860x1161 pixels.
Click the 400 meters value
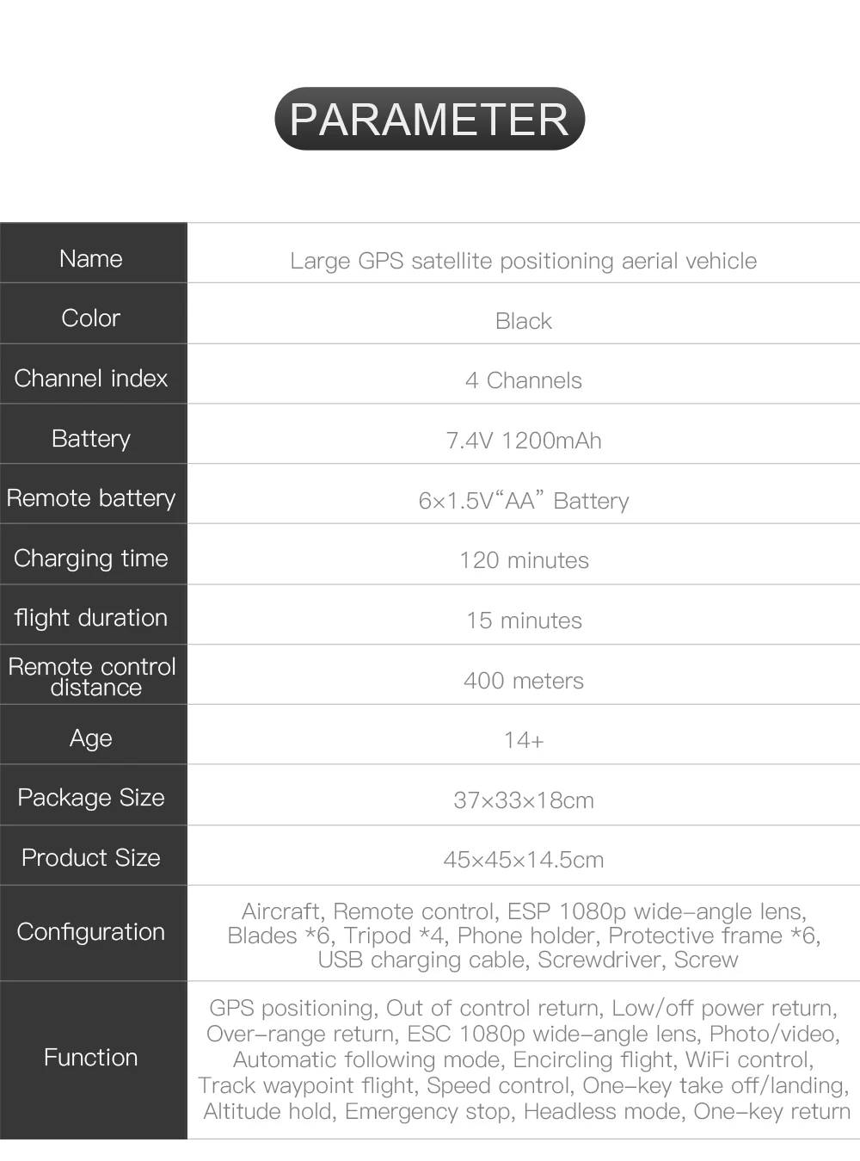524,681
